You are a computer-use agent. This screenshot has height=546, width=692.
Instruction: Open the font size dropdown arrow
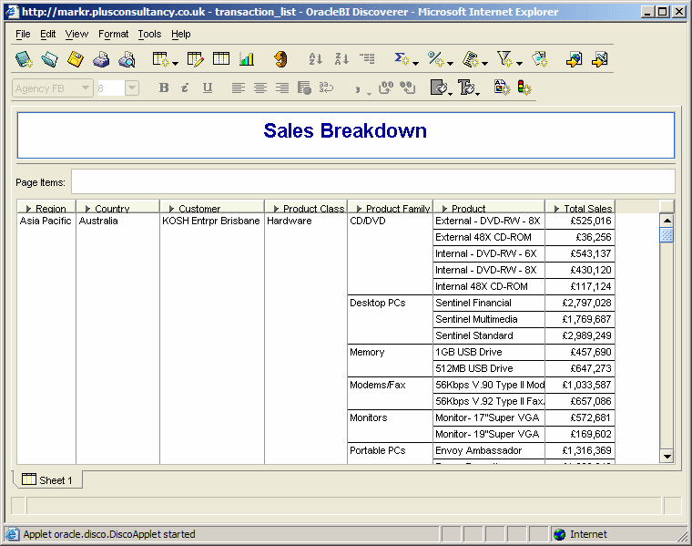[x=132, y=88]
